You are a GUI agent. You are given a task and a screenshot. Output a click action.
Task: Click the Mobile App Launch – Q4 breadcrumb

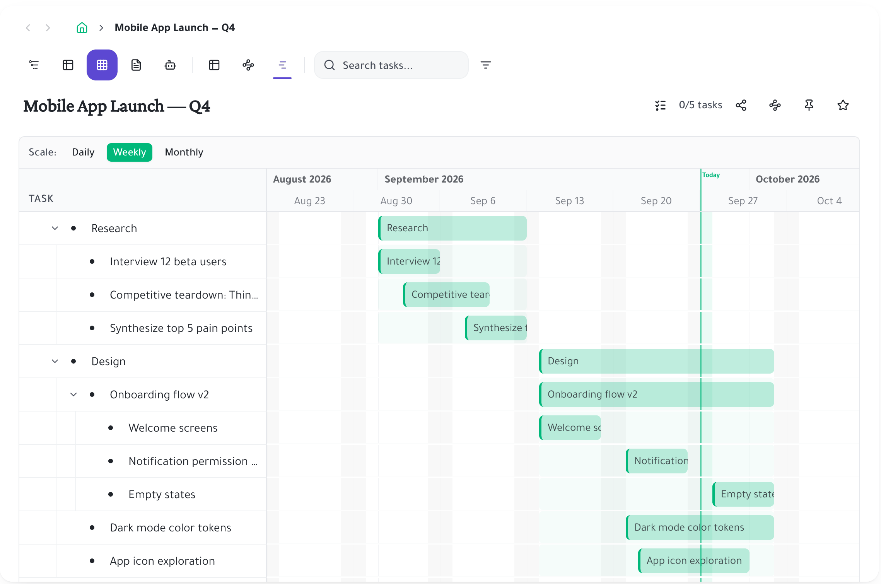pyautogui.click(x=175, y=28)
